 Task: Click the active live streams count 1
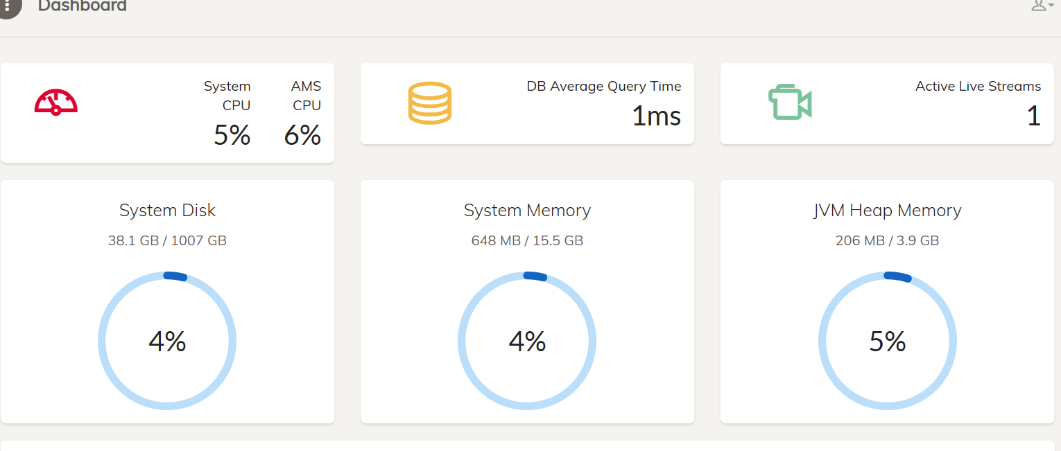point(1034,116)
